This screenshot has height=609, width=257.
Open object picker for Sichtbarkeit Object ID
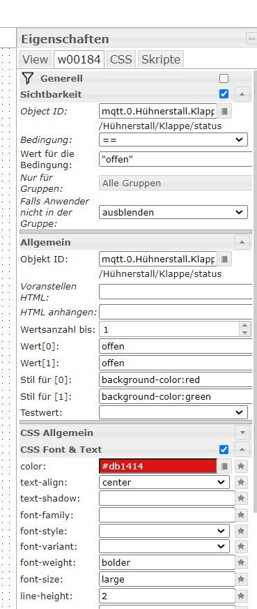tap(224, 112)
